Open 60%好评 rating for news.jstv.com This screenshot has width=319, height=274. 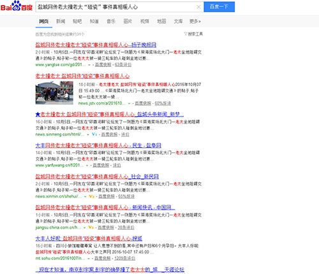163,103
